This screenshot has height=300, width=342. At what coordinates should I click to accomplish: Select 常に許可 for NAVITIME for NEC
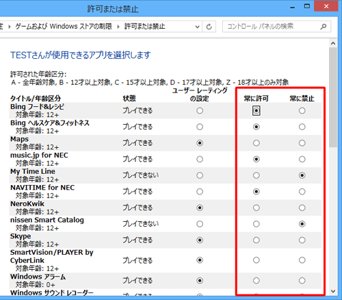click(x=256, y=192)
